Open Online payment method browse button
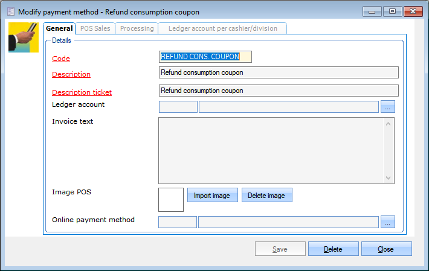 (x=388, y=222)
